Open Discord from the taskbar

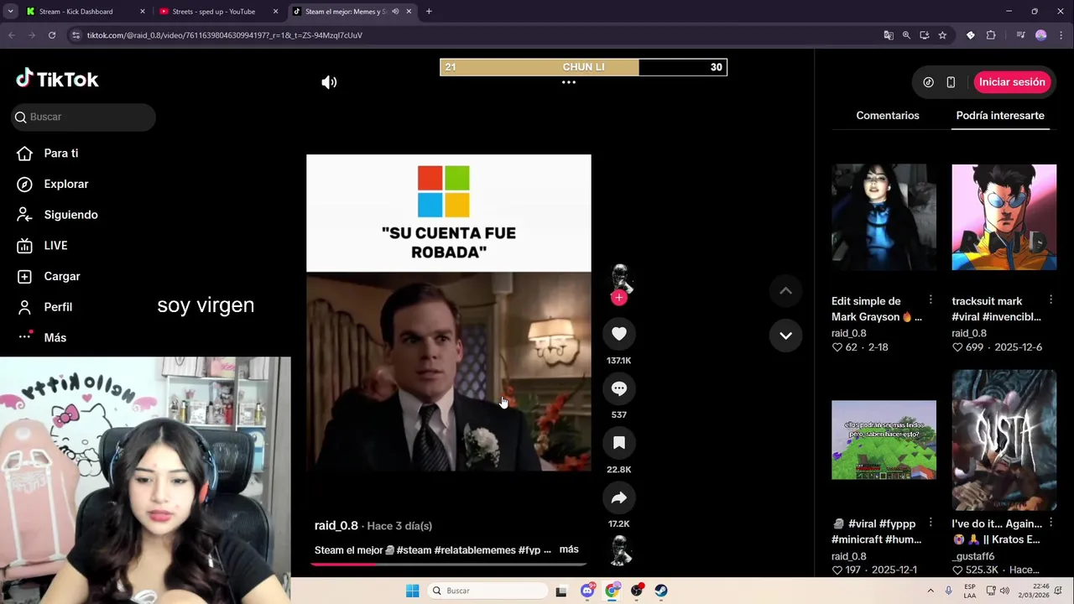tap(587, 591)
